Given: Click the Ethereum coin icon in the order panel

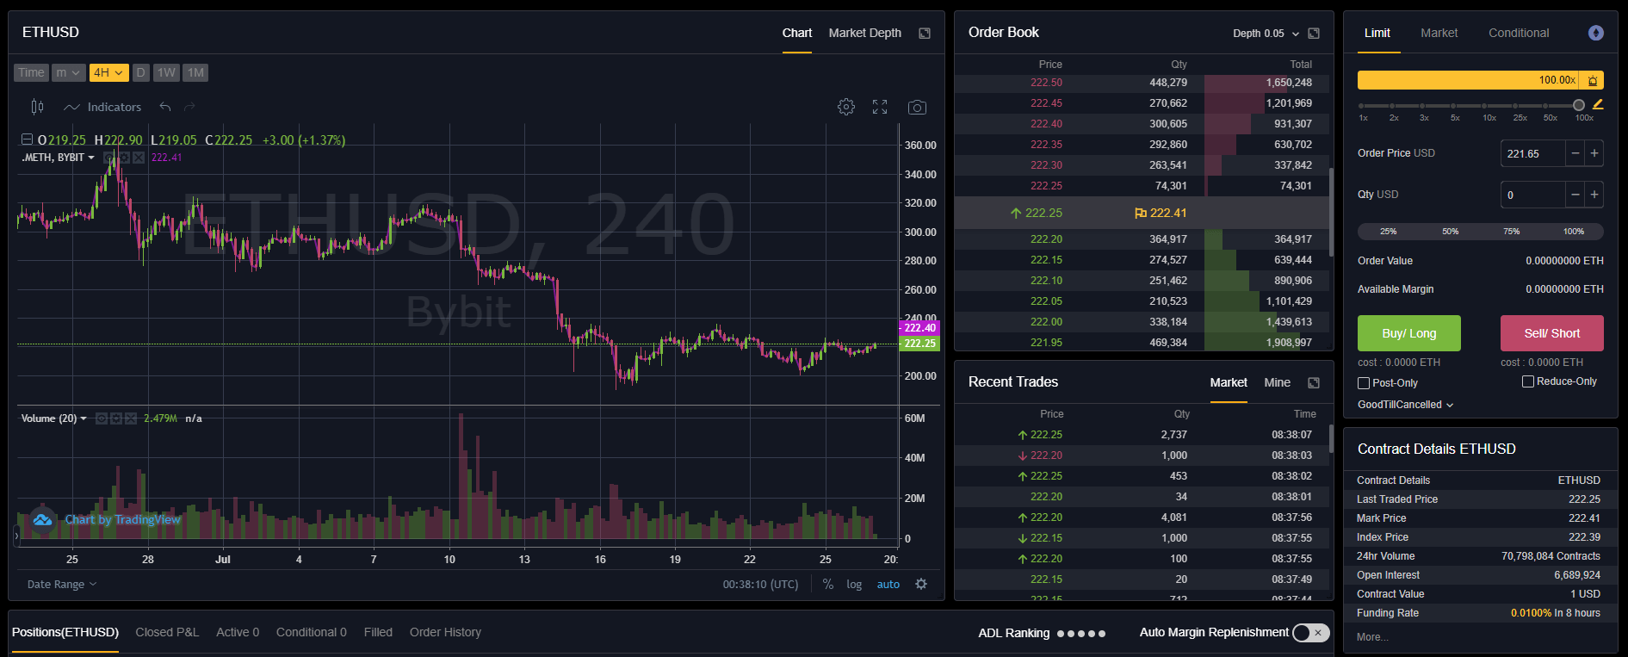Looking at the screenshot, I should pos(1596,33).
